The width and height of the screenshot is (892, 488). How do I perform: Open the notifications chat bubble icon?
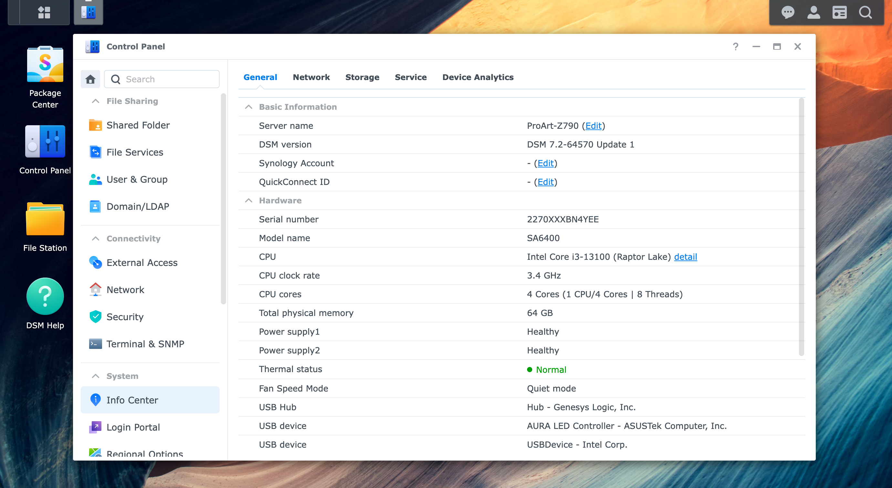pyautogui.click(x=787, y=13)
